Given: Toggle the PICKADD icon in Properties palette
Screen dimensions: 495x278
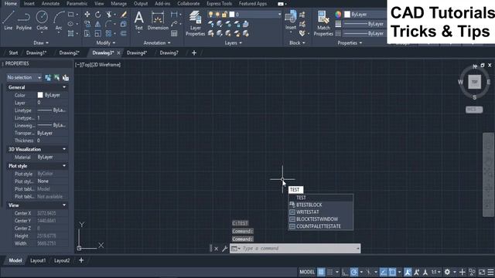Looking at the screenshot, I should 48,77.
